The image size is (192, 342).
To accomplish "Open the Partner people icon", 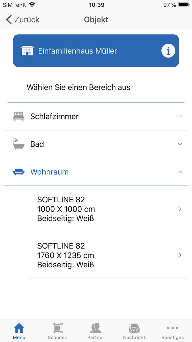I will click(x=96, y=328).
